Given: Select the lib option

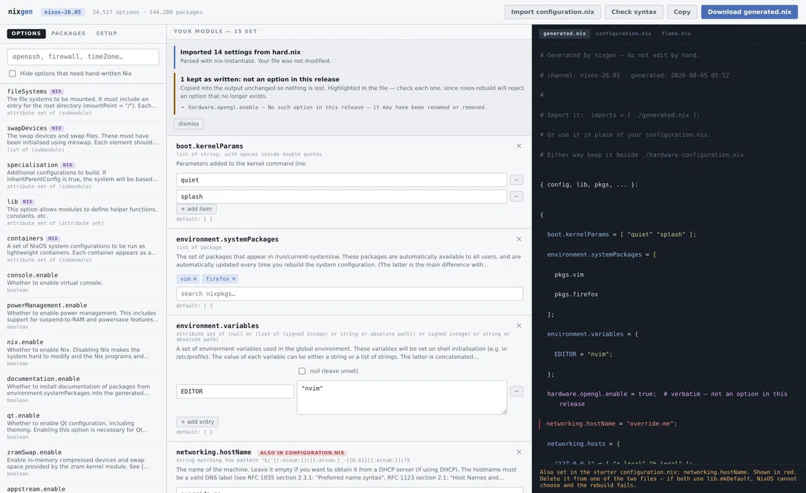Looking at the screenshot, I should tap(83, 213).
